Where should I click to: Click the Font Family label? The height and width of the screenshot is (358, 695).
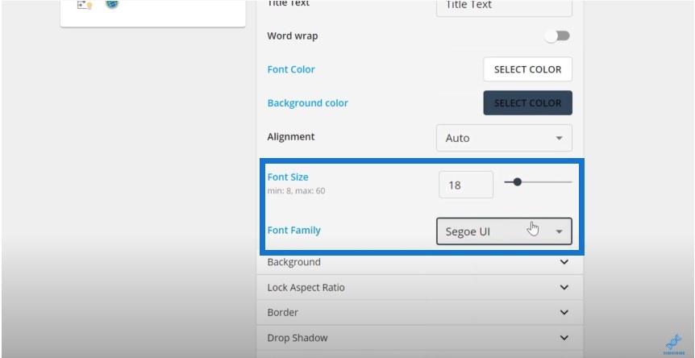click(293, 231)
